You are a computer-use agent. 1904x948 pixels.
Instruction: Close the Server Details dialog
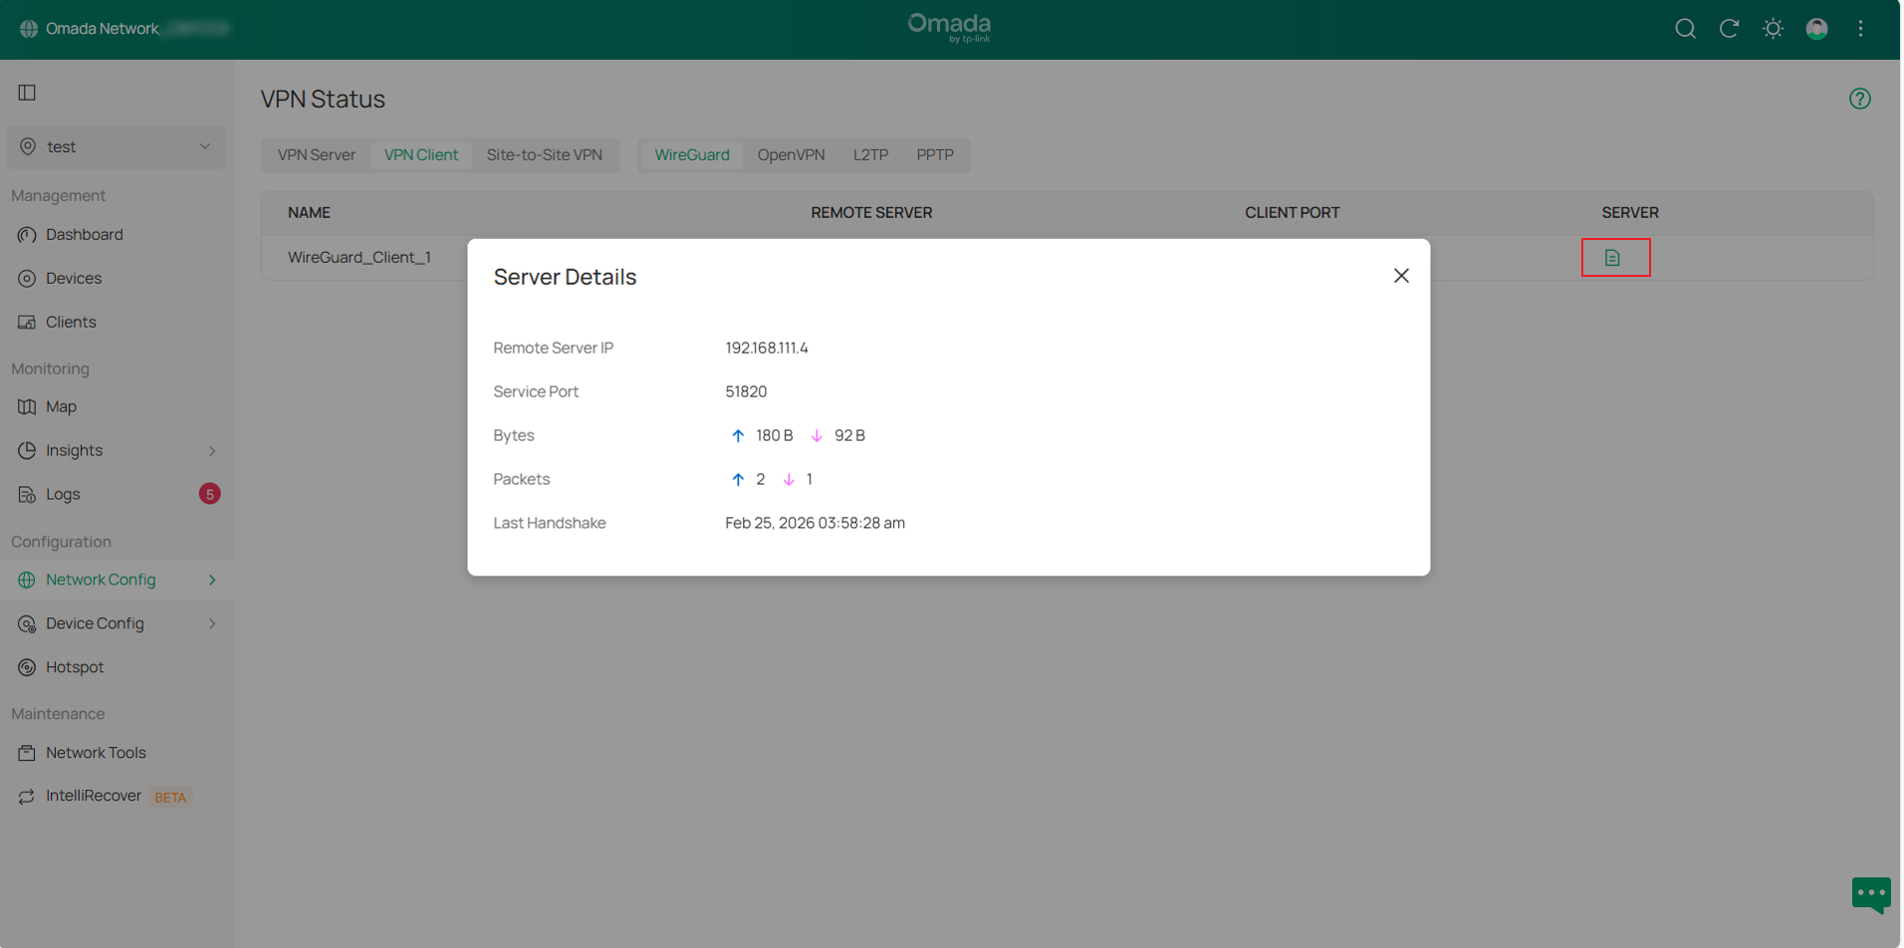pyautogui.click(x=1401, y=276)
